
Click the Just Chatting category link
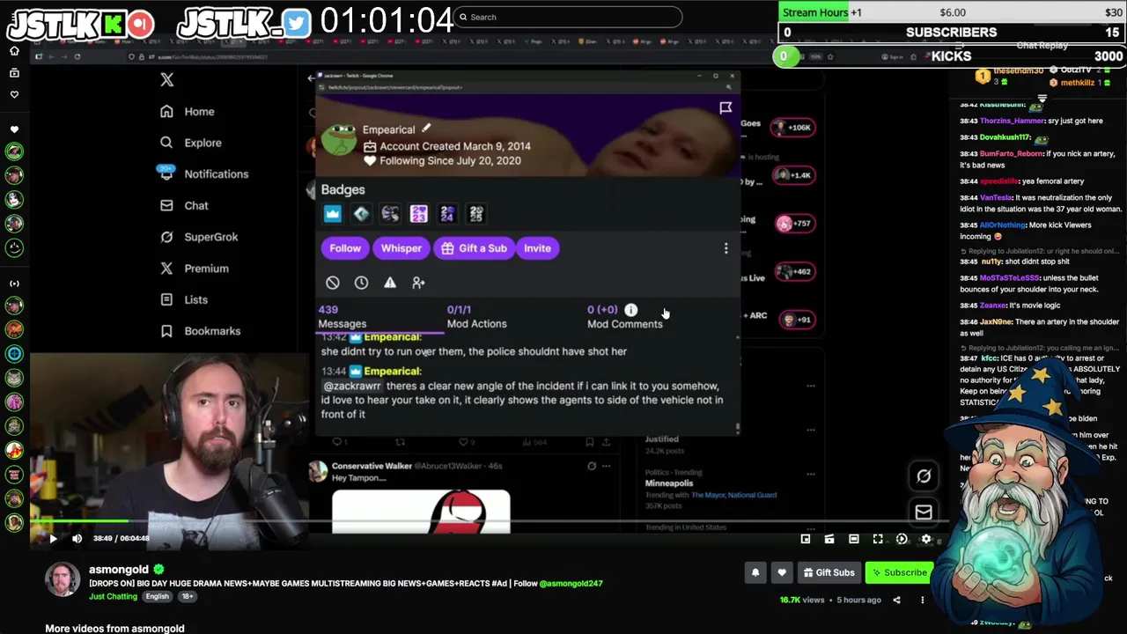point(113,596)
